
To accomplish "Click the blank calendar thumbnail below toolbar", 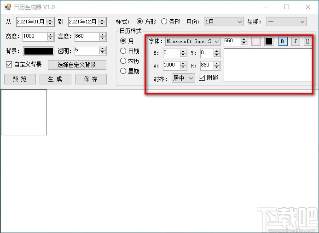I will point(24,112).
